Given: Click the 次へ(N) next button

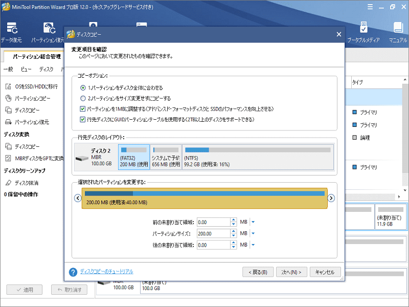Looking at the screenshot, I should pos(291,272).
